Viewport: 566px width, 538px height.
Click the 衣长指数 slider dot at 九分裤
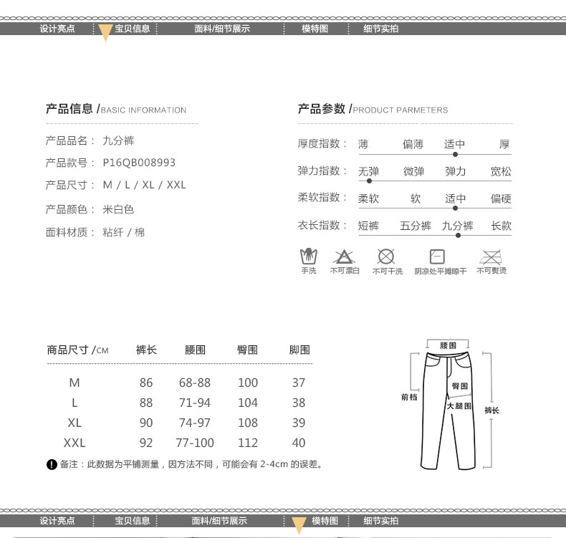point(458,236)
